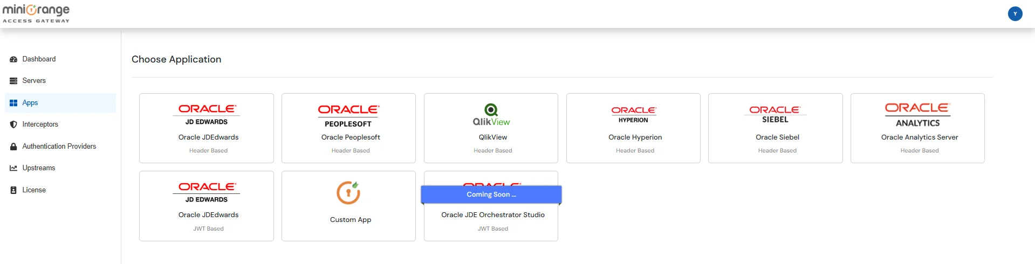Screen dimensions: 1035x264
Task: Click the Apps grid icon
Action: click(x=13, y=103)
